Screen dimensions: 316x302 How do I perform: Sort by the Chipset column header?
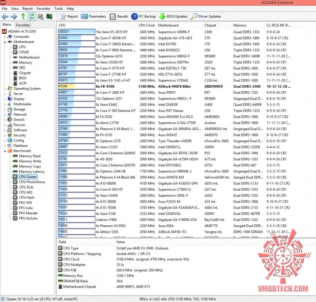click(217, 25)
